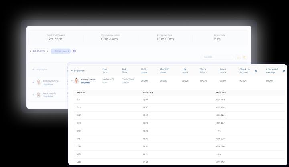Open the Feb 05, 2025 date picker

point(39,51)
